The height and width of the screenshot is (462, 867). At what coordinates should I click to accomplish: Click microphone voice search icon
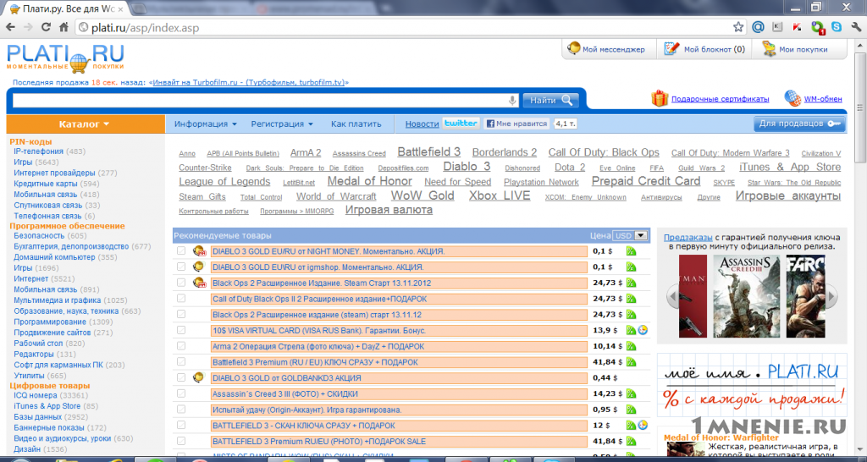[512, 101]
